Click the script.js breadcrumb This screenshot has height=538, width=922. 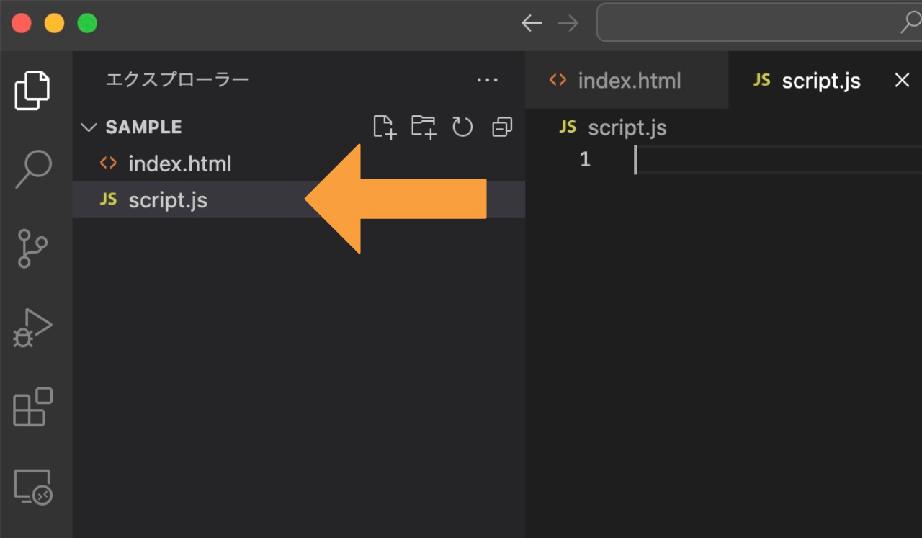pos(614,127)
